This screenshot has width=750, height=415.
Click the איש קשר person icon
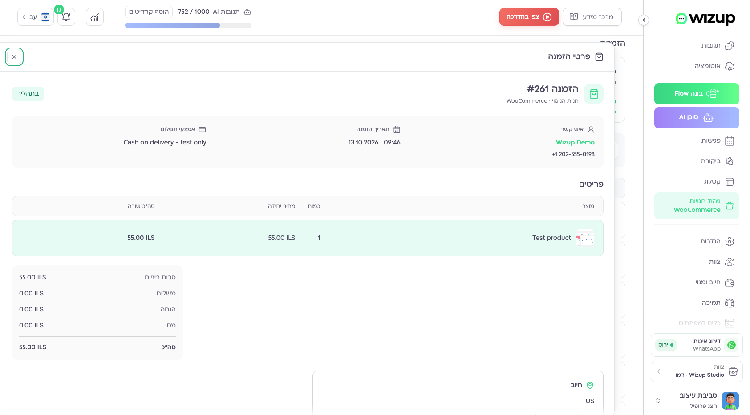pyautogui.click(x=591, y=130)
